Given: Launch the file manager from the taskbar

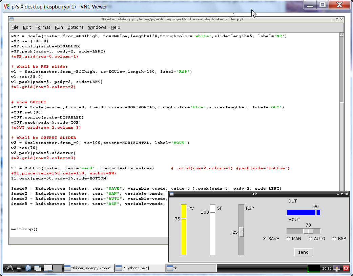Looking at the screenshot, I should [x=20, y=268].
